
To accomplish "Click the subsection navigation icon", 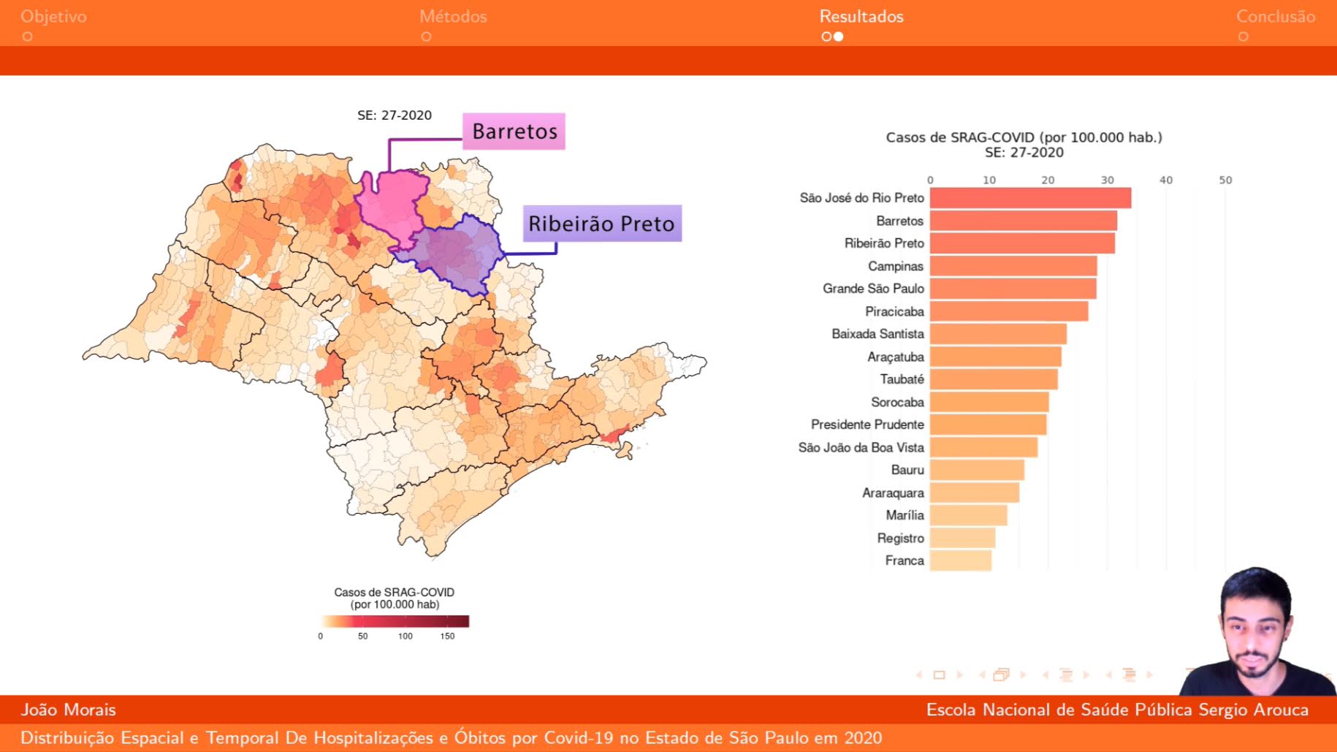I will click(x=1066, y=675).
